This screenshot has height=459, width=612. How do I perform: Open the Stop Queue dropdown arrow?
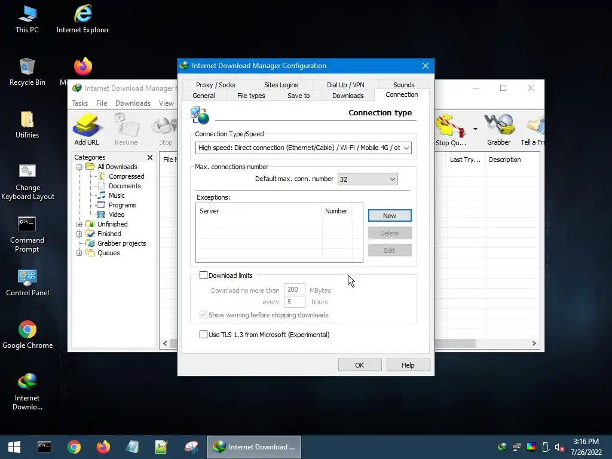pyautogui.click(x=475, y=129)
